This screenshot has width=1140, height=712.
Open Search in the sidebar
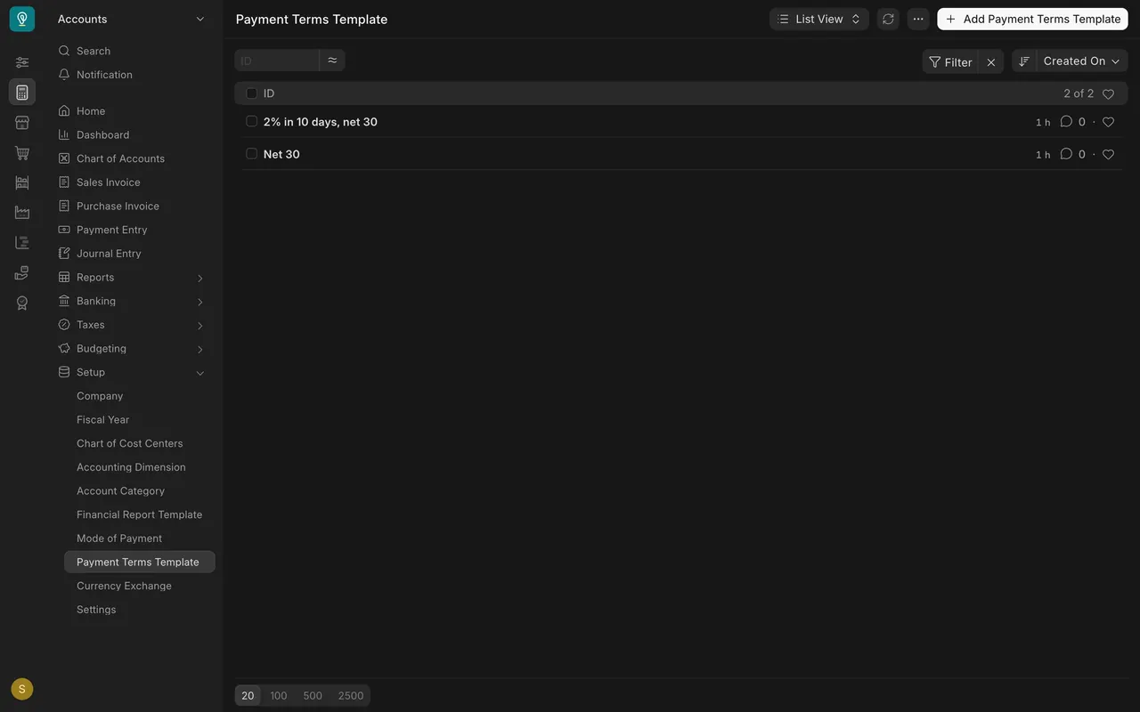pos(94,51)
